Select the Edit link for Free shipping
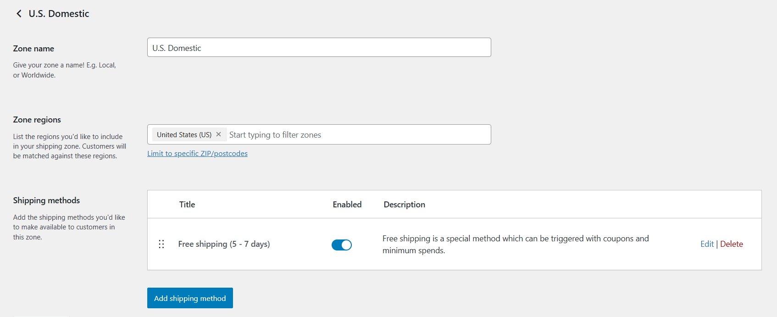The image size is (777, 317). (706, 244)
